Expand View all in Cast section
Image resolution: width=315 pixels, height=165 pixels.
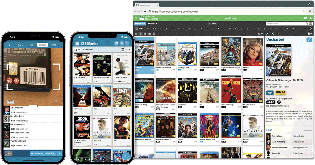tap(308, 130)
